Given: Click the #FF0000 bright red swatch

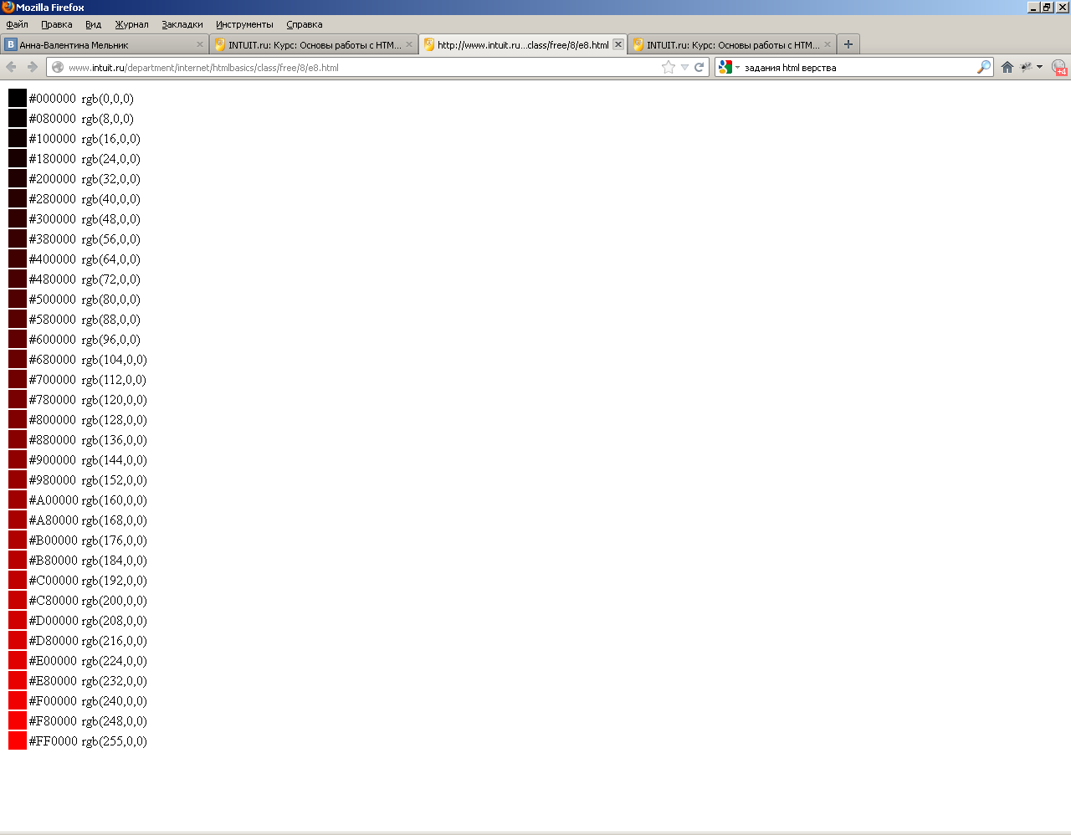Looking at the screenshot, I should pyautogui.click(x=18, y=741).
